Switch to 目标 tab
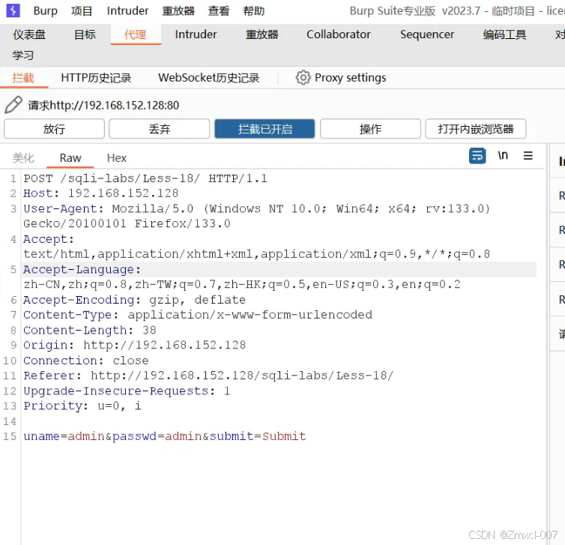 tap(85, 34)
